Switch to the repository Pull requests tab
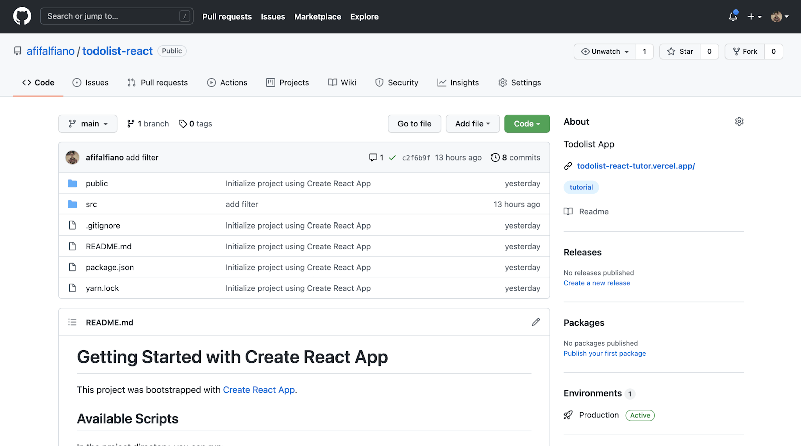 157,83
